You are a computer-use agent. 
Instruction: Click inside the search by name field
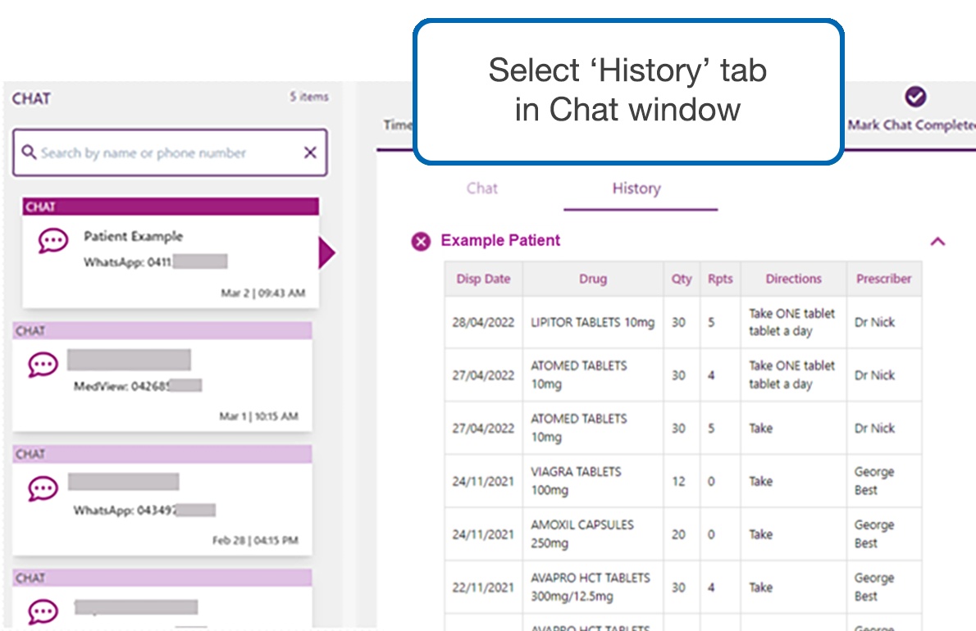(164, 152)
